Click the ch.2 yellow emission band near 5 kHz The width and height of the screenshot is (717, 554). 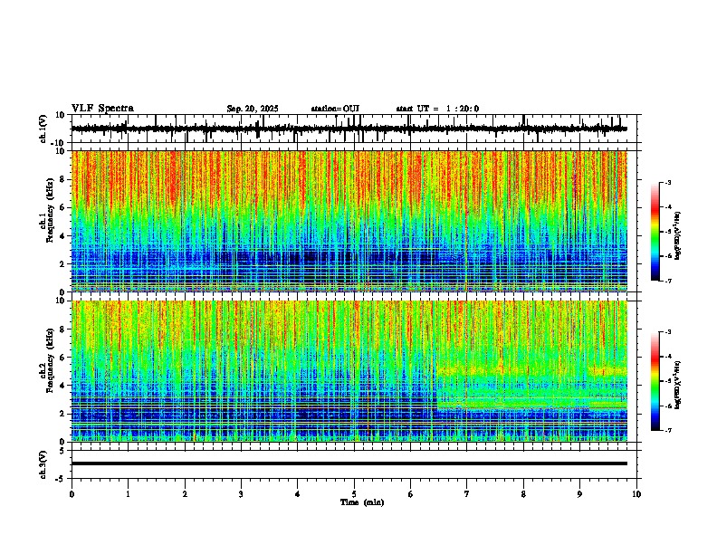pos(531,371)
